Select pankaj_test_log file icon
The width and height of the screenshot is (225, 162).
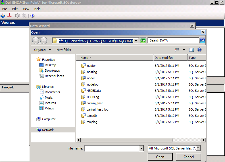coord(83,109)
